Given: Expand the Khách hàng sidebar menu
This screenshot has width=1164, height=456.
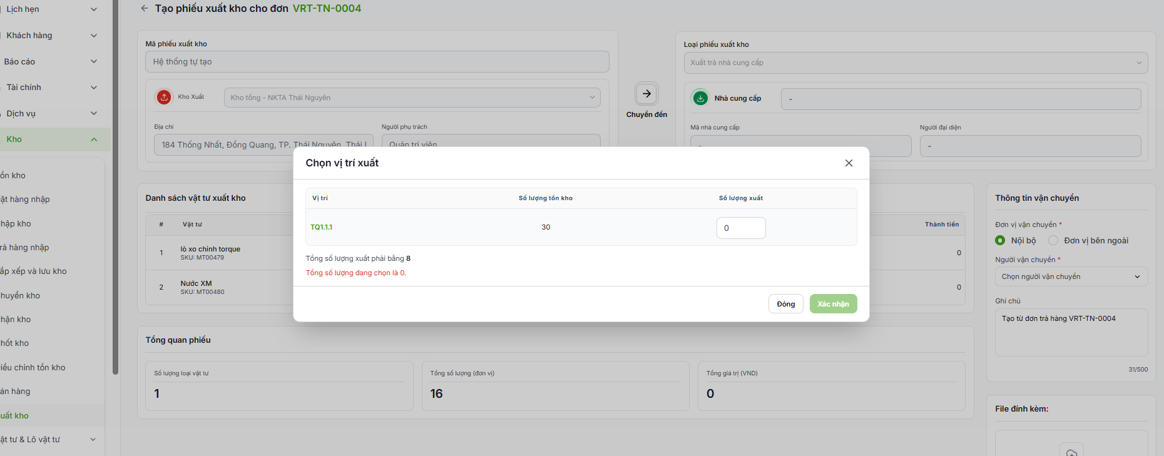Looking at the screenshot, I should 51,36.
